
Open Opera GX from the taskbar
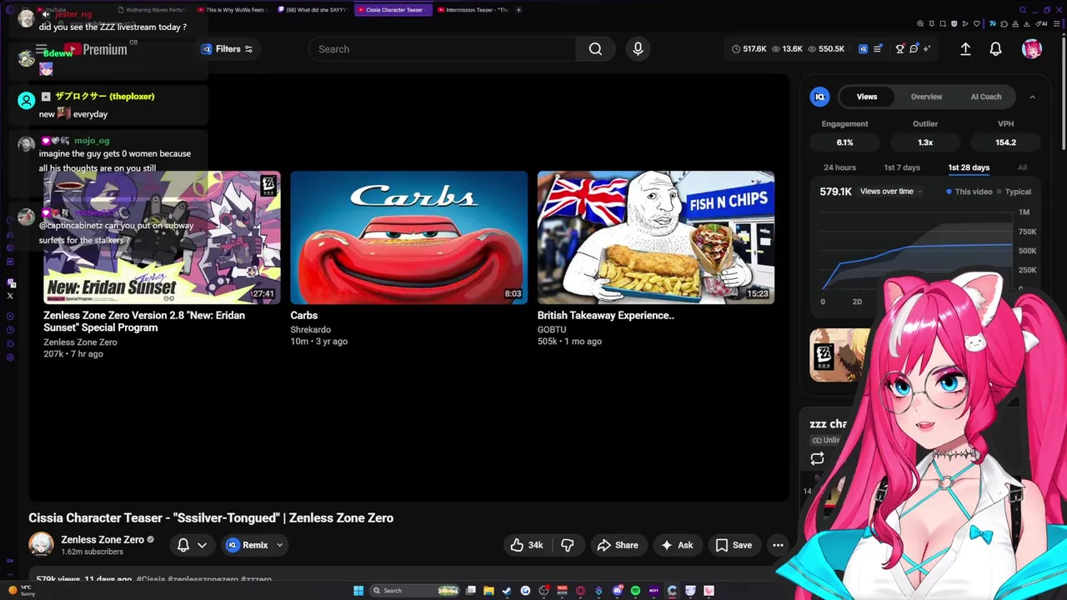point(580,591)
